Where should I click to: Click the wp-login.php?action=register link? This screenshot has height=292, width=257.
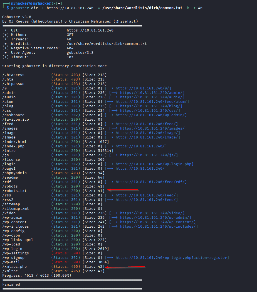point(172,258)
